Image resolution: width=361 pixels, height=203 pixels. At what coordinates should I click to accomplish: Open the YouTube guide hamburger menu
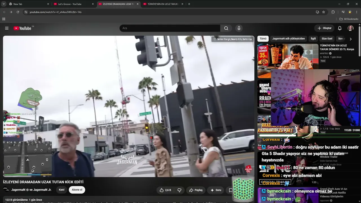pyautogui.click(x=7, y=28)
